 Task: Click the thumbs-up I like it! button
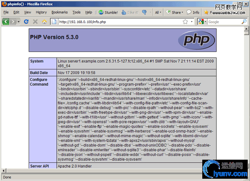(130, 12)
